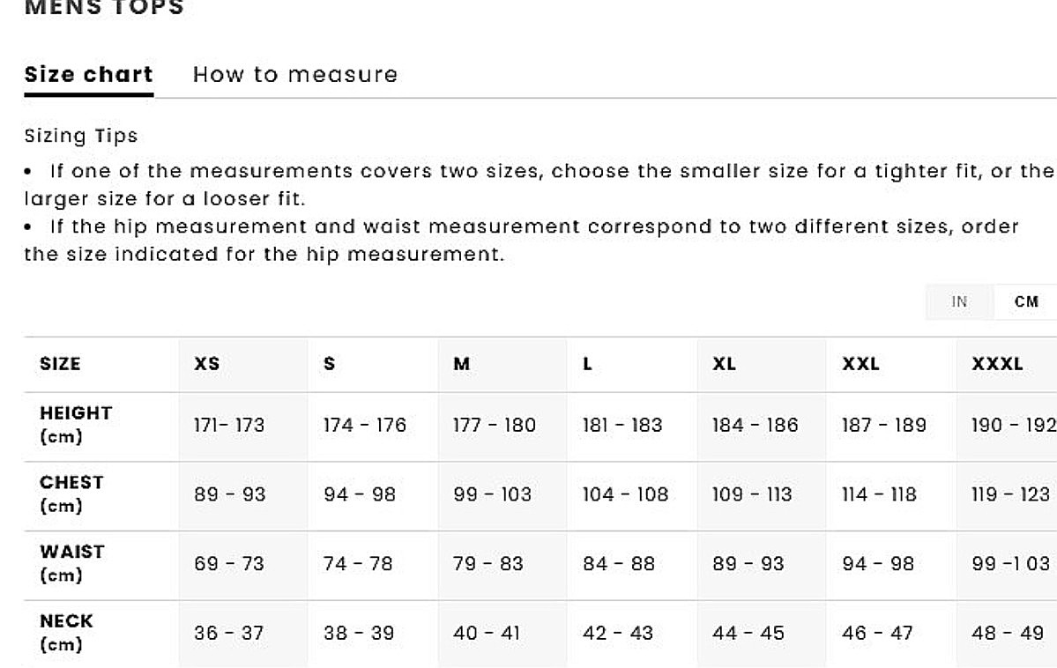This screenshot has height=668, width=1057.
Task: Click the HEIGHT (cm) row label
Action: click(x=76, y=425)
